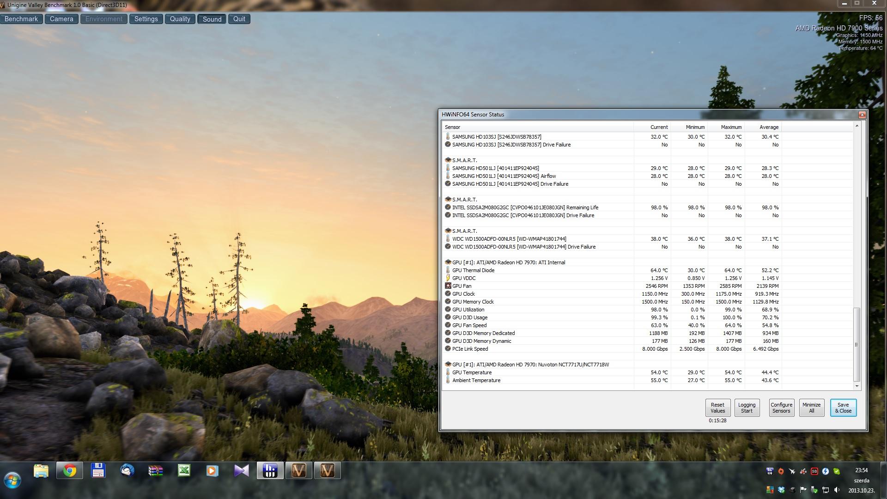Open WinRAR from the taskbar
Image resolution: width=887 pixels, height=499 pixels.
(x=156, y=471)
